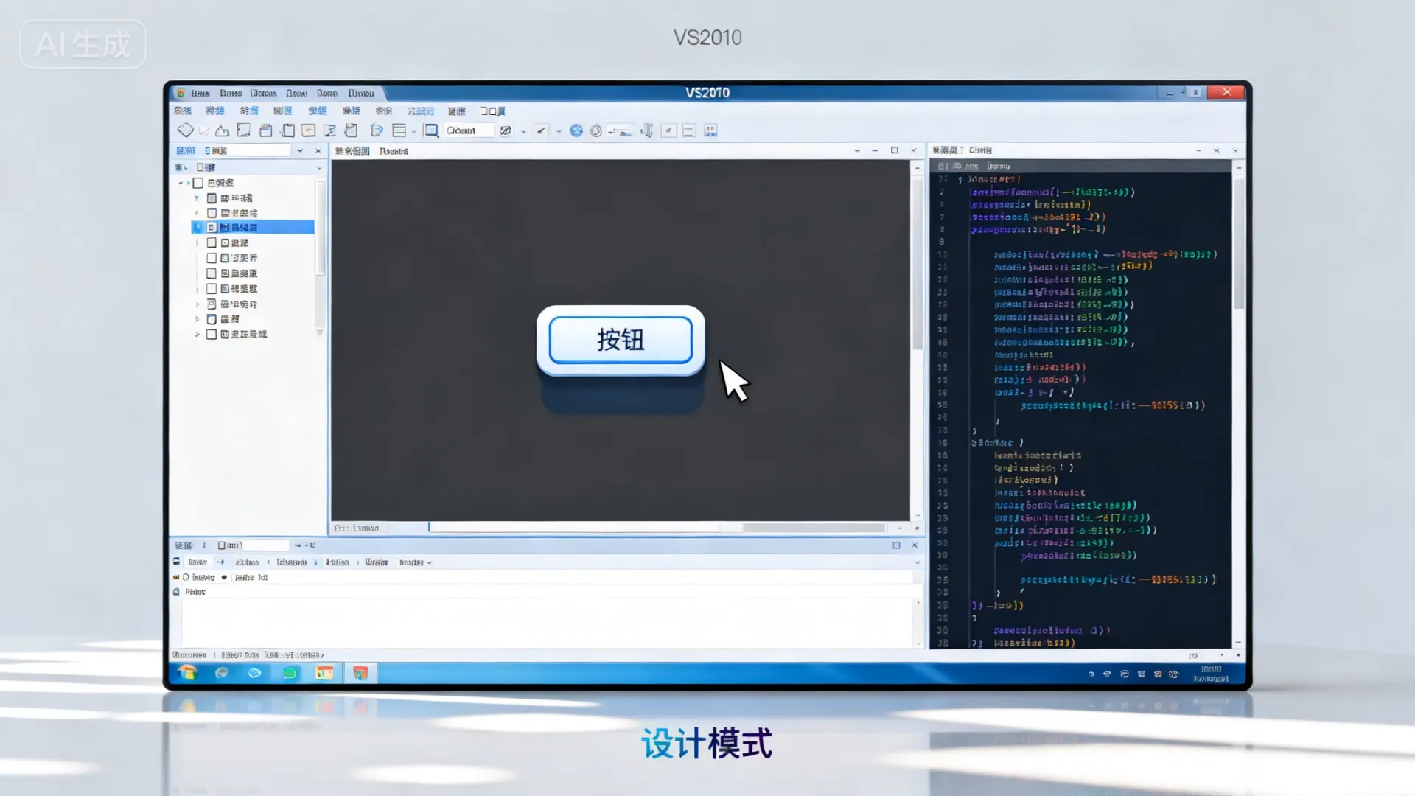
Task: Open the Windows Start button
Action: pyautogui.click(x=187, y=672)
